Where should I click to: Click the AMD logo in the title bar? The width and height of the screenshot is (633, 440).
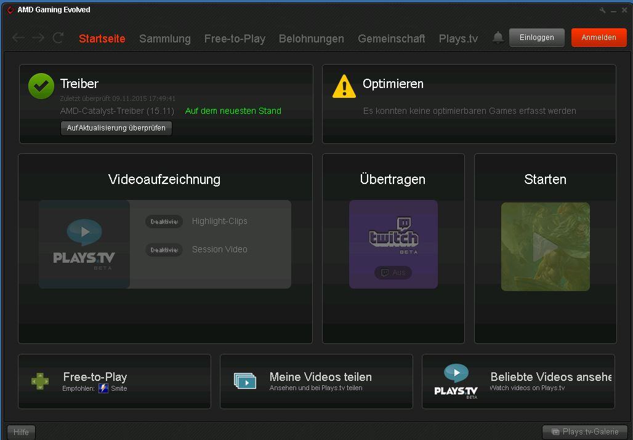10,10
